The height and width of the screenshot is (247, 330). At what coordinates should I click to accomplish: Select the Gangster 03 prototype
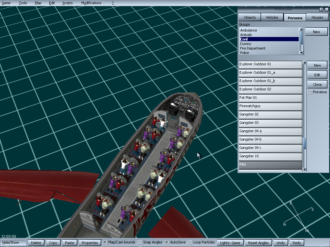[x=270, y=123]
